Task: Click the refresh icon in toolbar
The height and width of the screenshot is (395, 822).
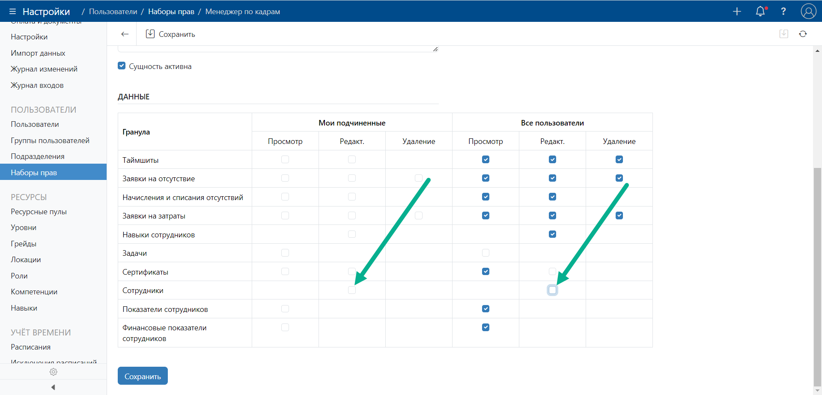Action: pyautogui.click(x=803, y=34)
